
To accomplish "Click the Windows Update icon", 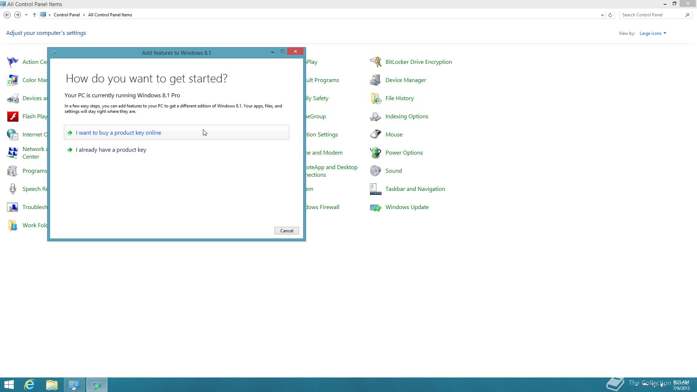I will tap(376, 207).
